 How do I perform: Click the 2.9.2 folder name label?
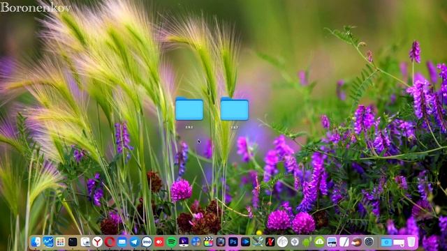click(189, 127)
